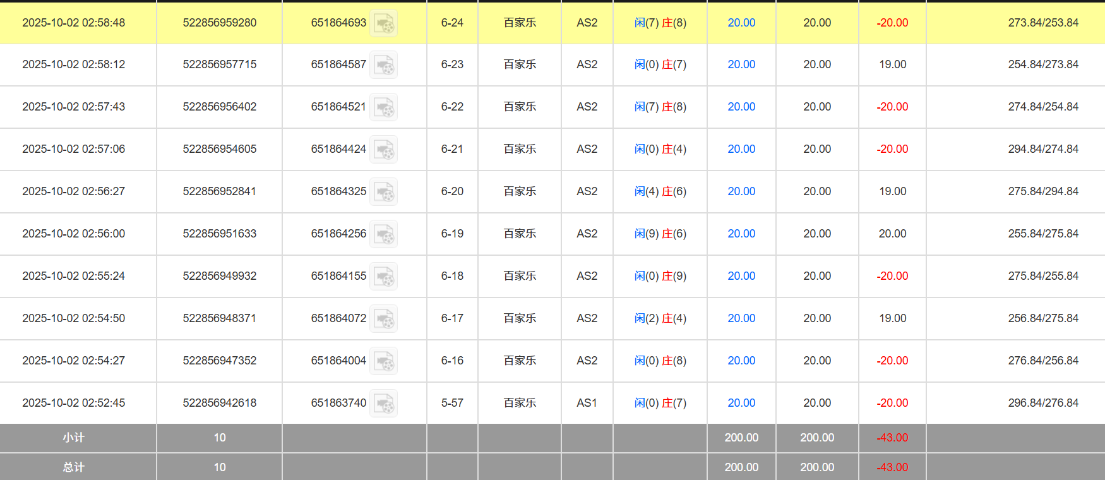The width and height of the screenshot is (1105, 480).
Task: Play the replay for round 651864155
Action: [x=383, y=277]
